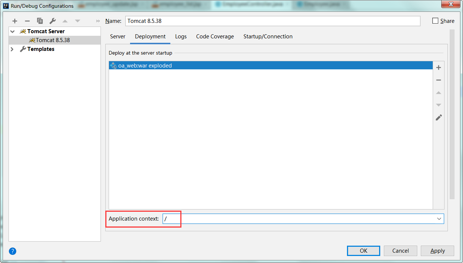Click the right-side vertical scrollbar
This screenshot has height=263, width=463.
452,114
